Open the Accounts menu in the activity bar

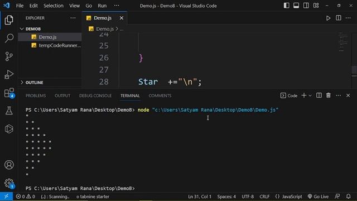click(9, 165)
